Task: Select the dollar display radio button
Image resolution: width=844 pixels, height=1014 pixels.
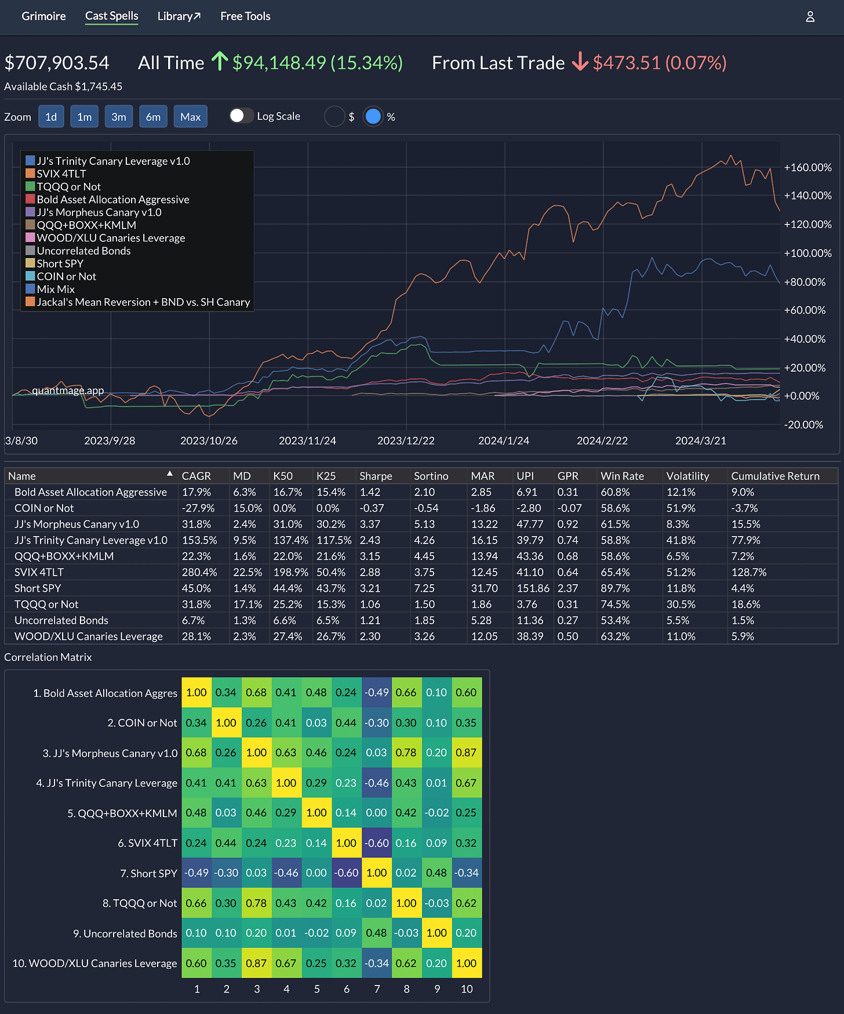Action: 334,117
